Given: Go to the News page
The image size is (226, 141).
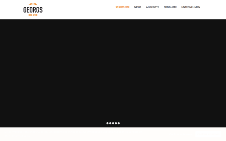Looking at the screenshot, I should (137, 7).
